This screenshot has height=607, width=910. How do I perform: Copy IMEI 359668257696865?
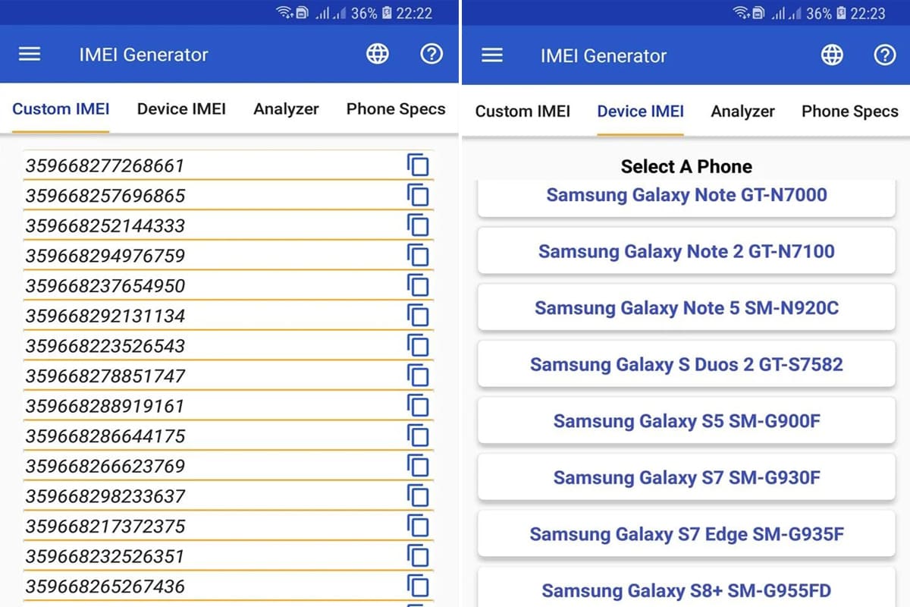tap(418, 195)
